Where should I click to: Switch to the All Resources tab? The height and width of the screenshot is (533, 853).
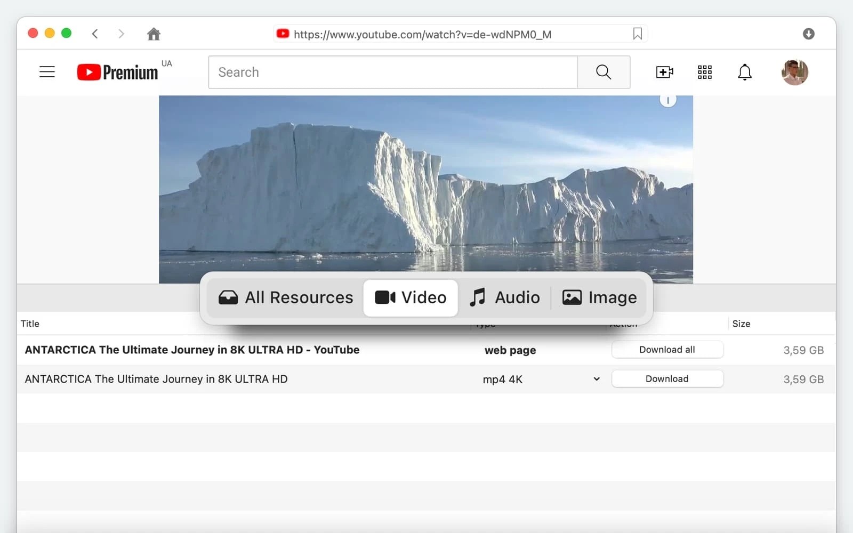pos(286,297)
